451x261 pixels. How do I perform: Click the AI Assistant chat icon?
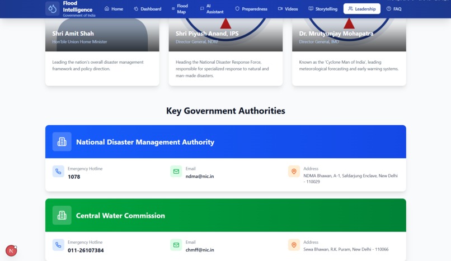click(x=202, y=8)
